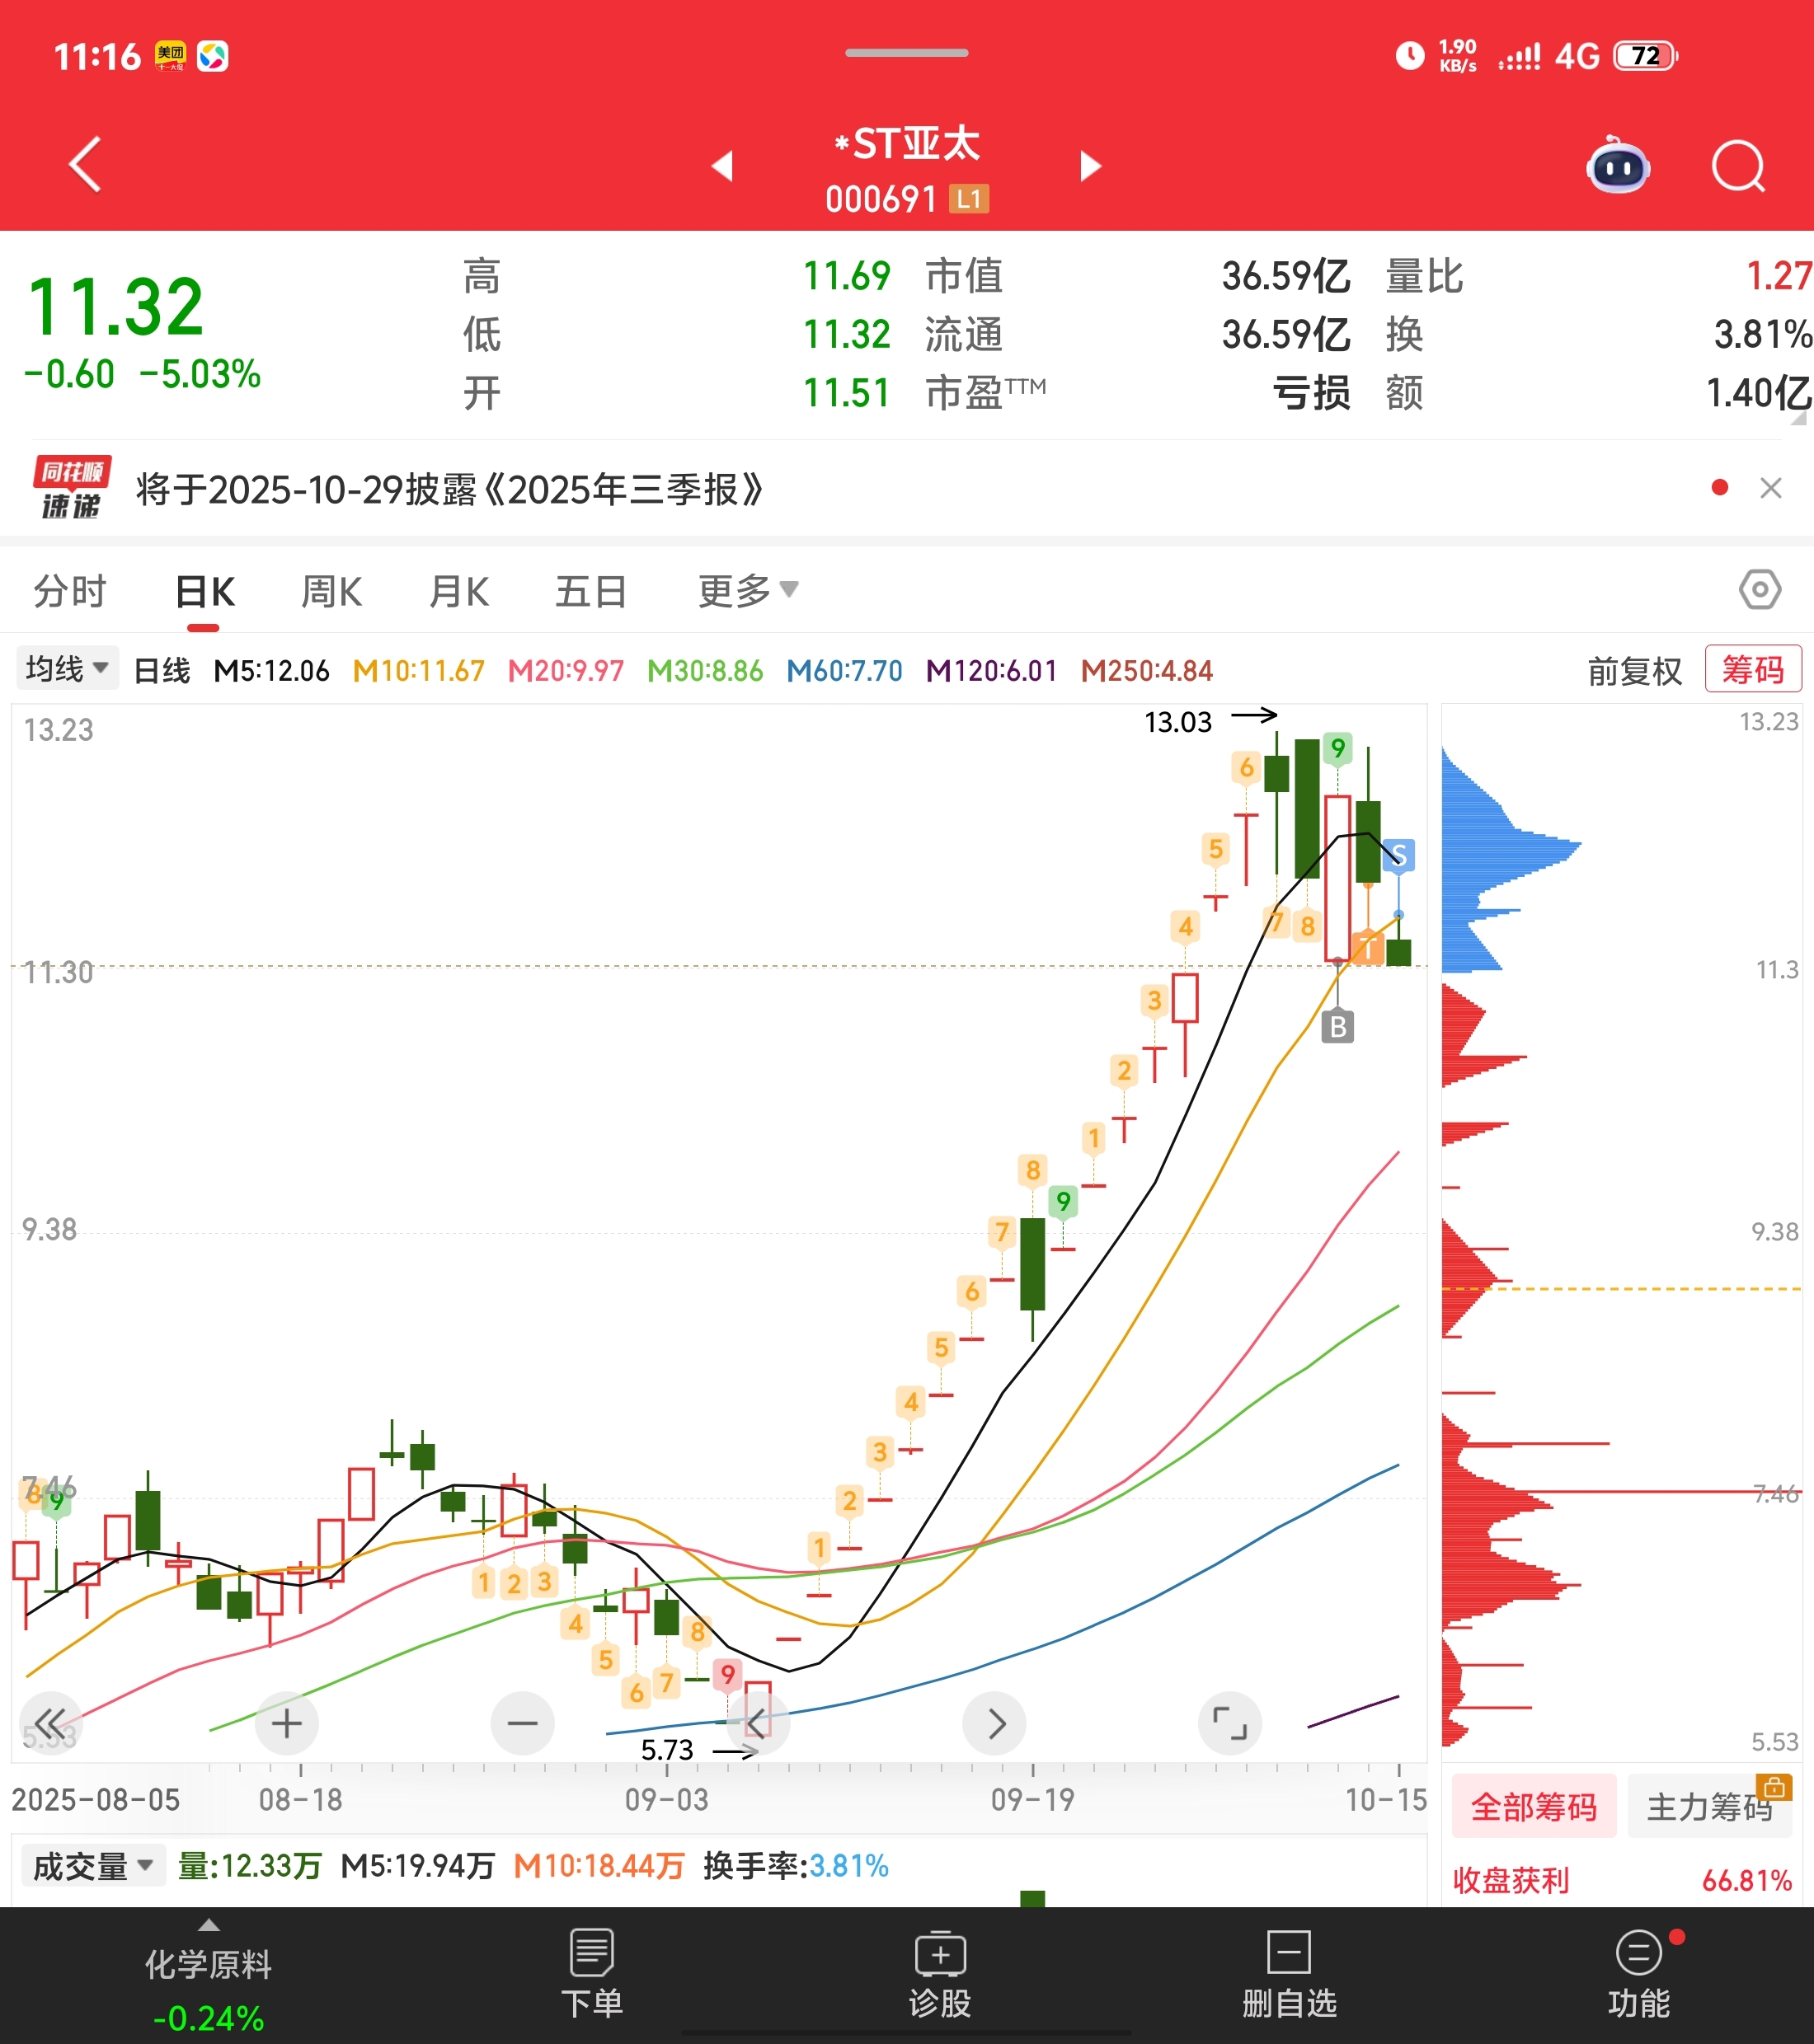Viewport: 1814px width, 2044px height.
Task: Select 主力筹码 option
Action: pos(1709,1807)
